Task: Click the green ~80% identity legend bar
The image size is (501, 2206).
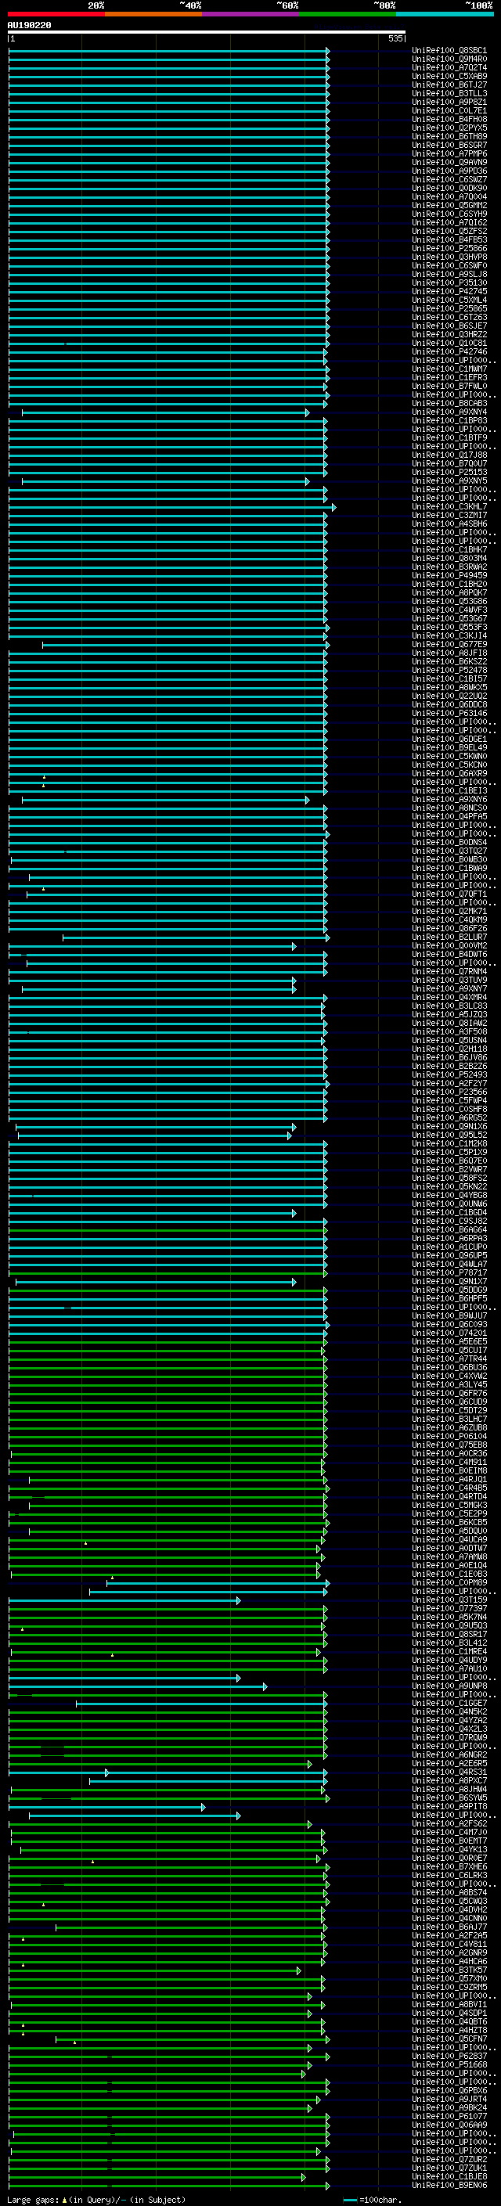Action: (x=348, y=14)
